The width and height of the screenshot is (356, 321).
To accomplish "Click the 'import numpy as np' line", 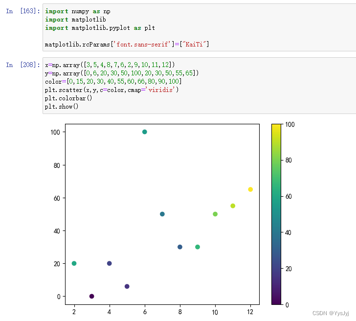I will (x=78, y=11).
